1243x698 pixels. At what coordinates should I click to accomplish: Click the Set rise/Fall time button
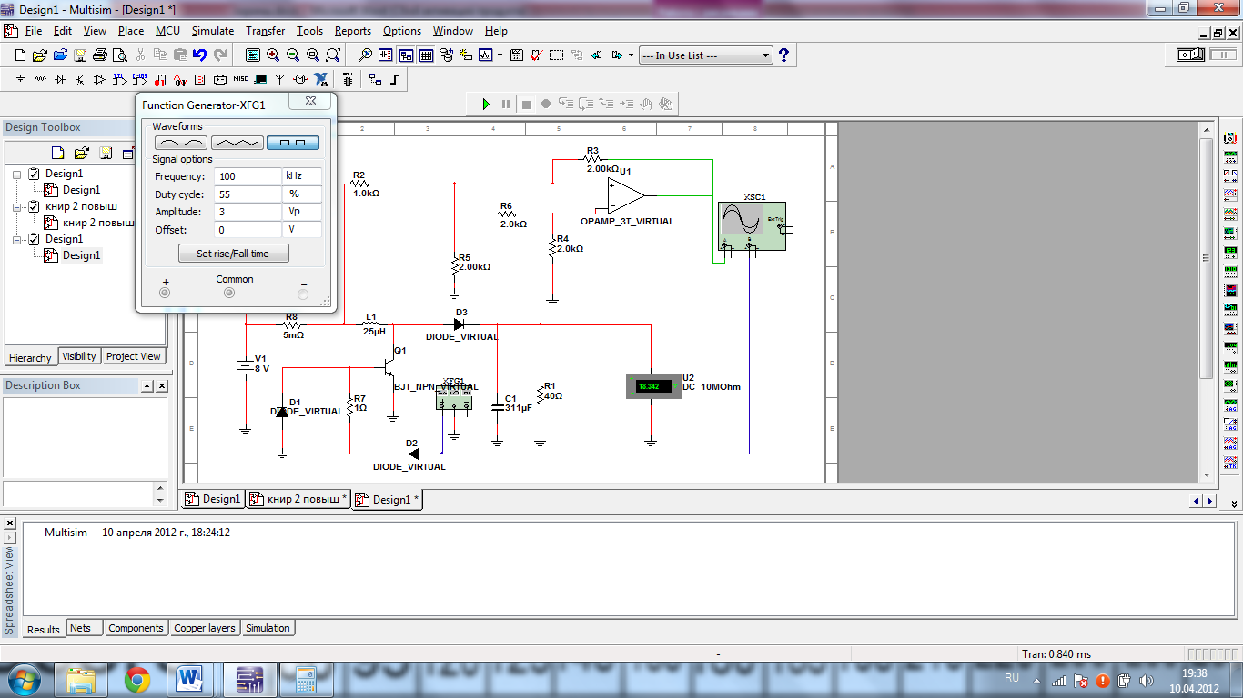pyautogui.click(x=233, y=254)
